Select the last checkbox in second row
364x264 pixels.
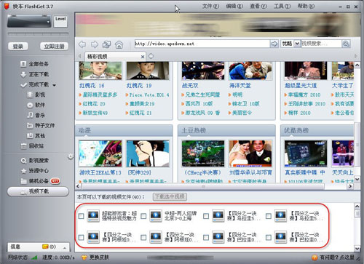(x=269, y=237)
